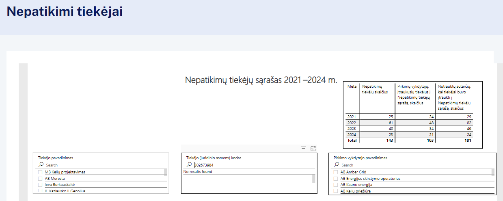
Task: Click search magnifier in Tiekėjo pavadinimas slicer
Action: tap(41, 165)
